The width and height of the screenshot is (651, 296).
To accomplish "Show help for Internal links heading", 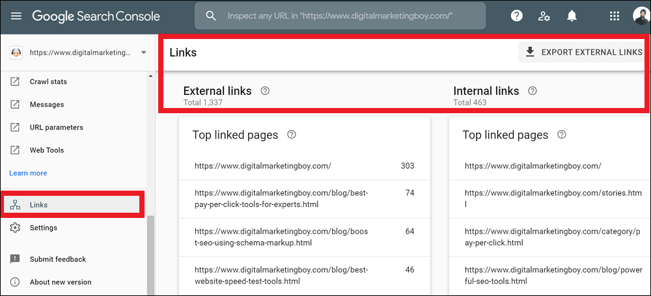I will (533, 91).
